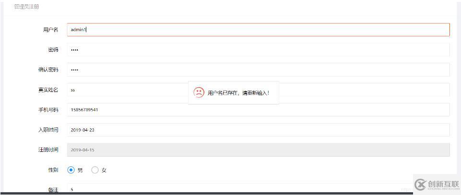Click the 女 gender option label text
The height and width of the screenshot is (195, 461).
104,171
